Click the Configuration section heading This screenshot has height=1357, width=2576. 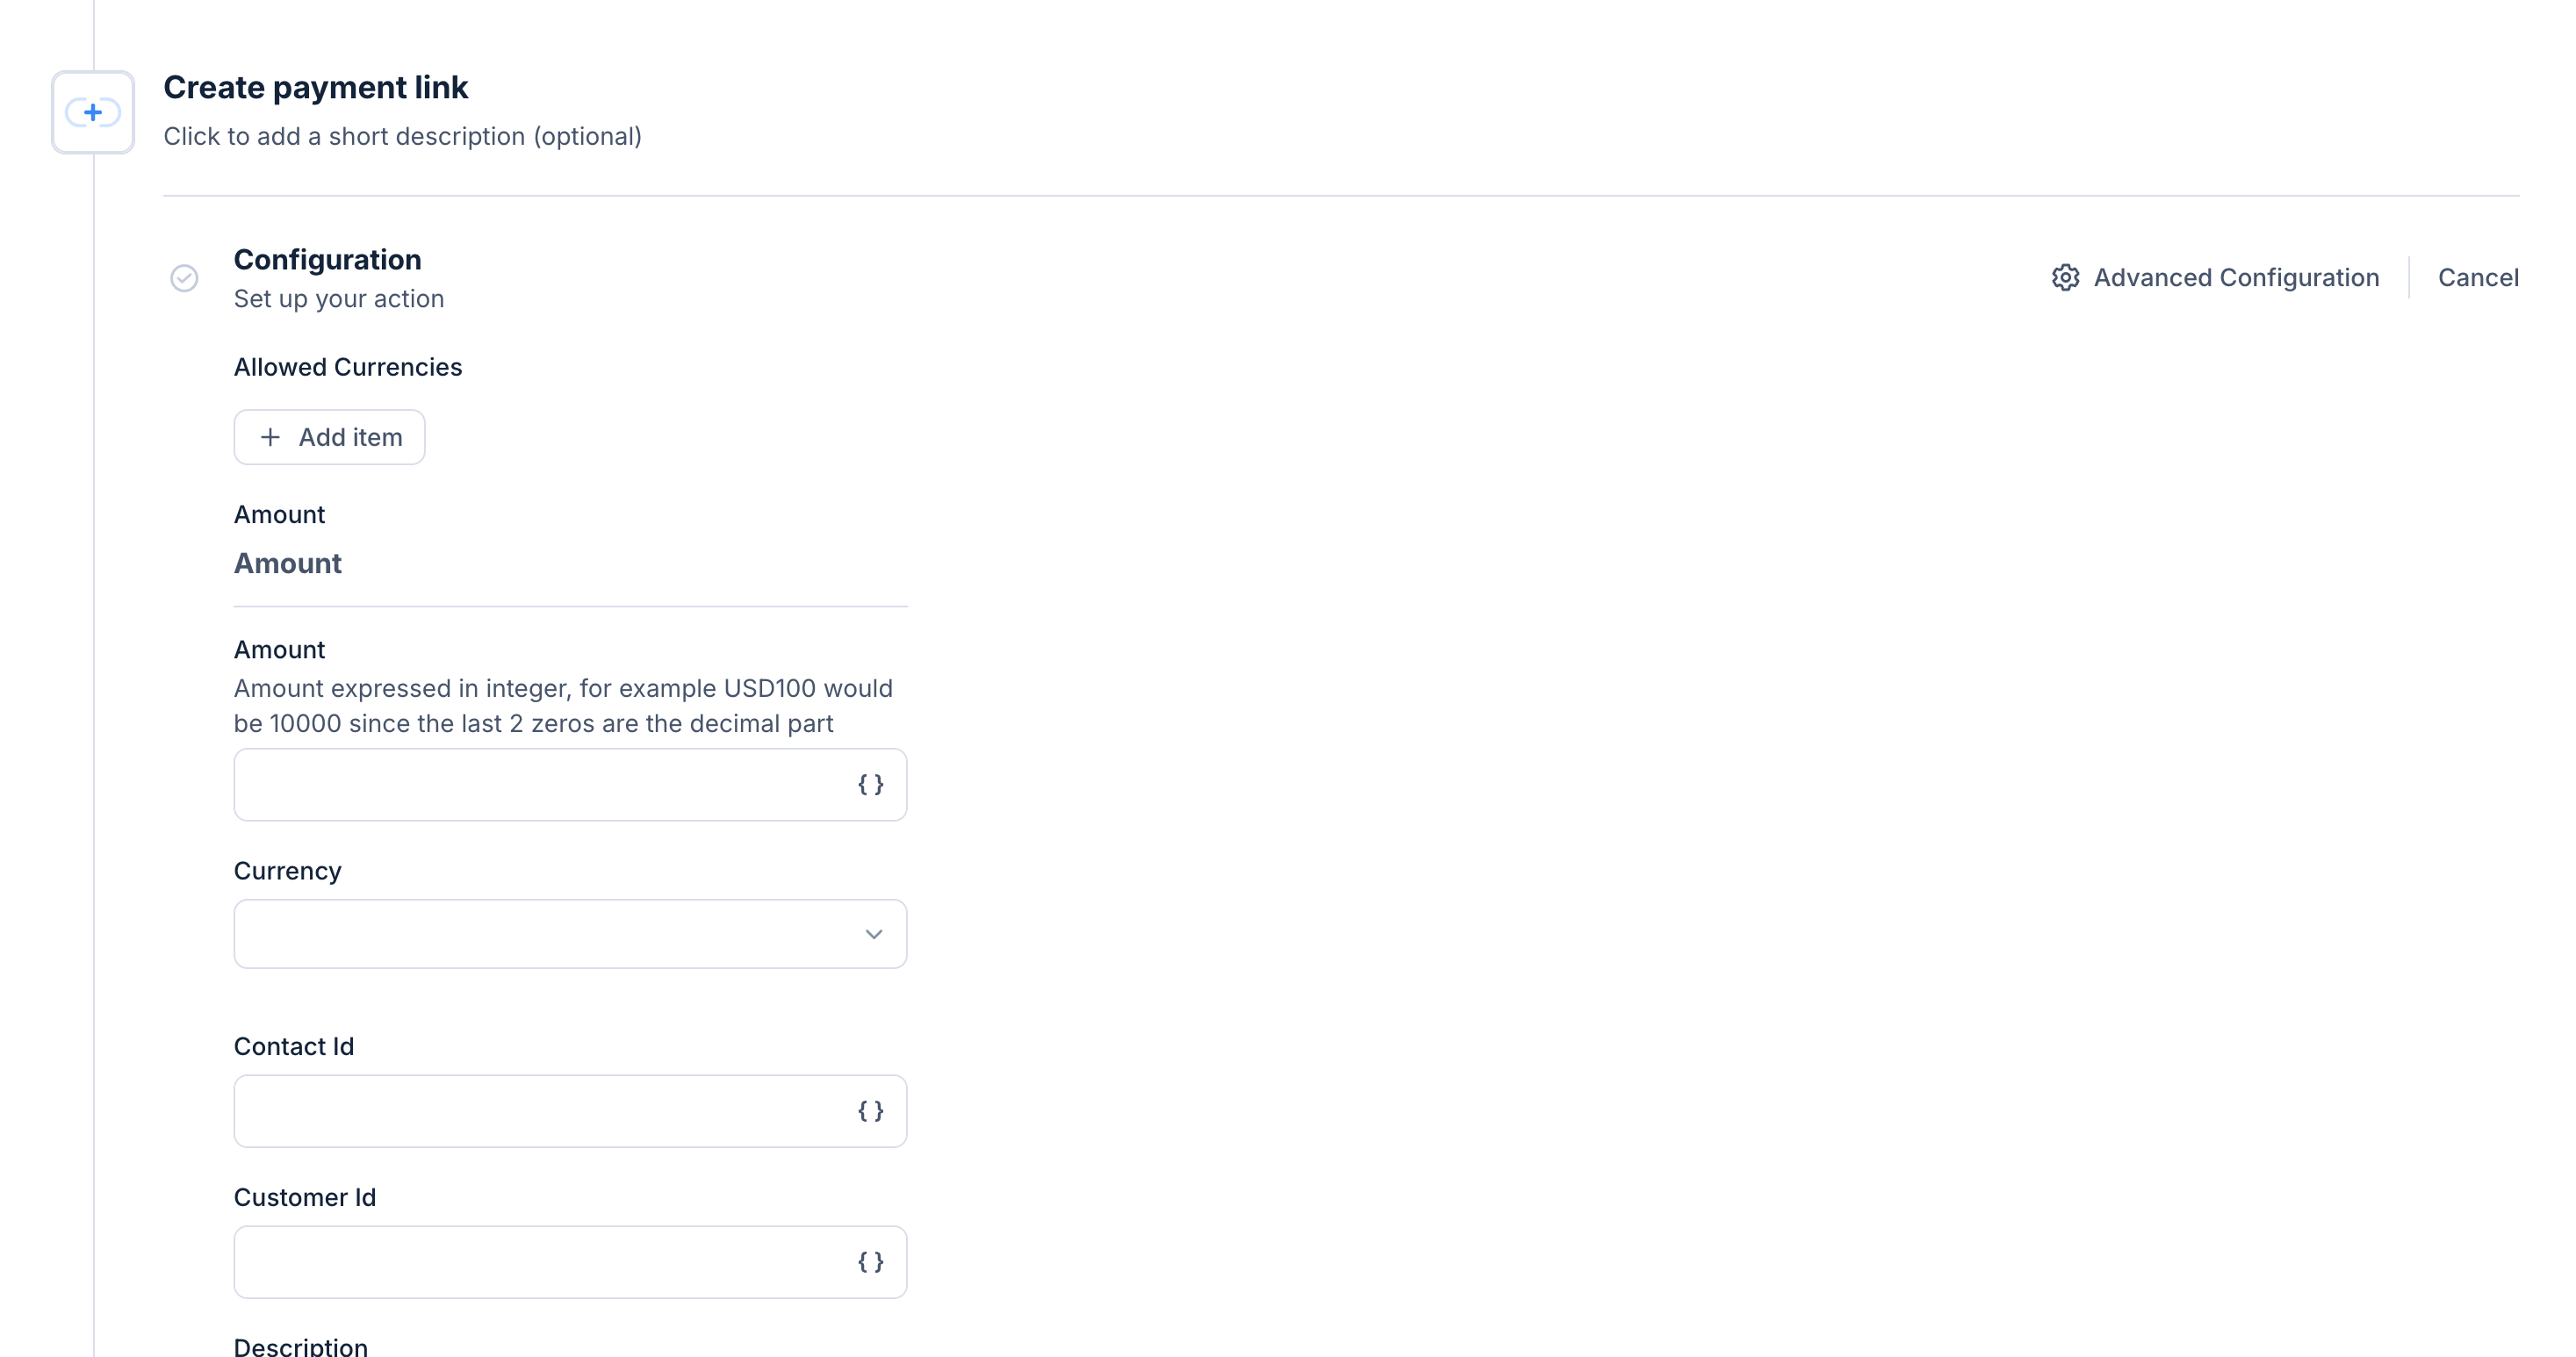[x=327, y=260]
